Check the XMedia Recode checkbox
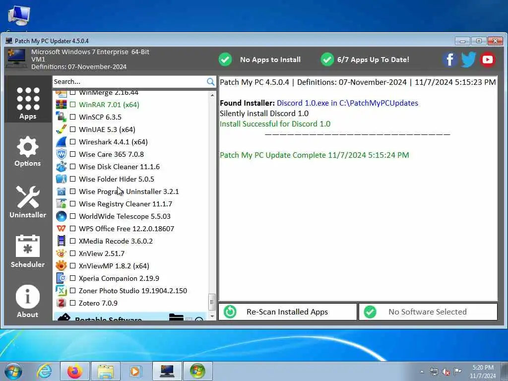 [x=72, y=241]
